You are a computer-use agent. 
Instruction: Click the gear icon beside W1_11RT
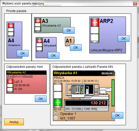click(x=56, y=118)
